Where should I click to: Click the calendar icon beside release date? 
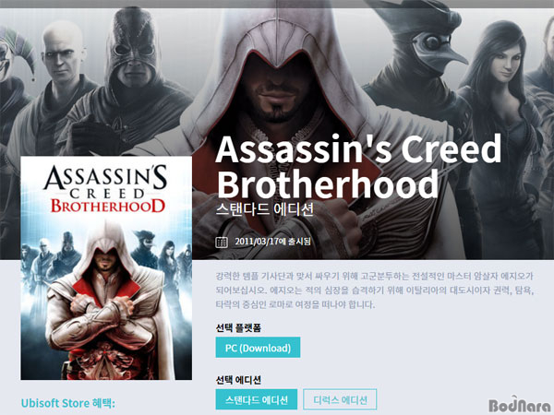coord(222,242)
